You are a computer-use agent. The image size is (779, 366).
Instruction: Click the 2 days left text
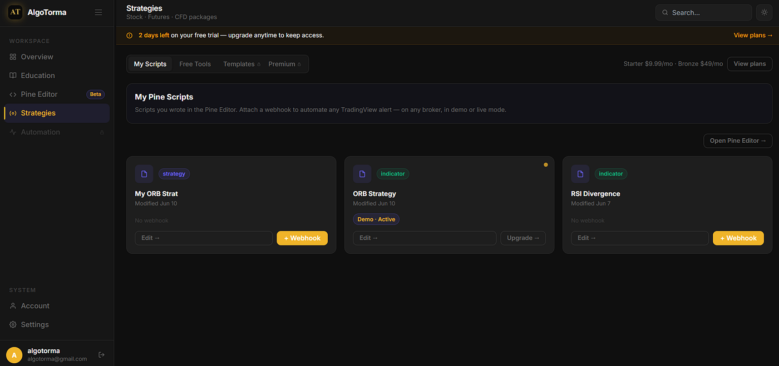pyautogui.click(x=154, y=36)
